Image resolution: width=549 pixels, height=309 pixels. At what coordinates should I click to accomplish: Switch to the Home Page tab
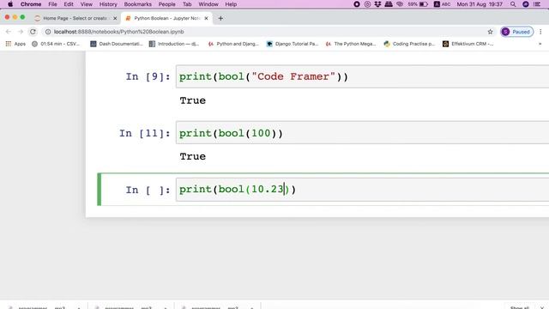pos(75,18)
